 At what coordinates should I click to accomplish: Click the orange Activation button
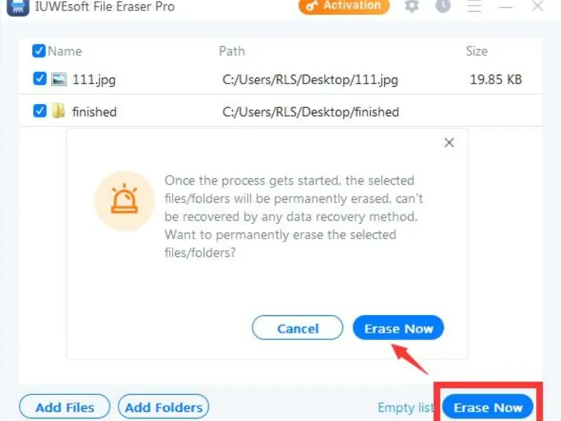344,6
